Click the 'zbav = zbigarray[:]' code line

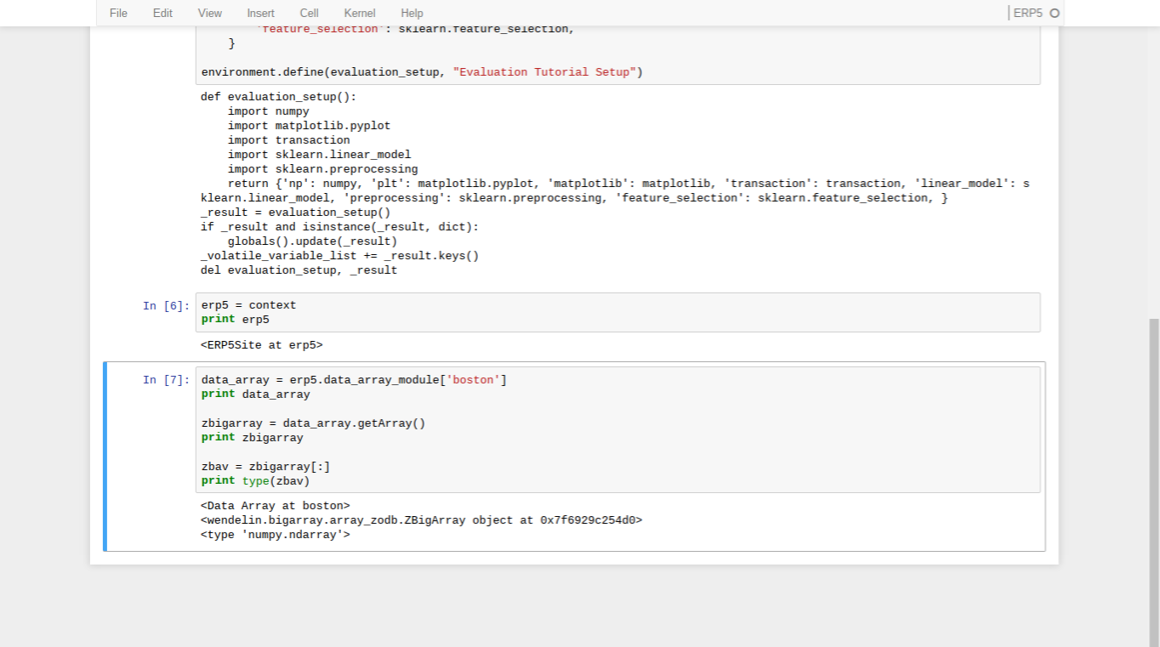(x=266, y=467)
